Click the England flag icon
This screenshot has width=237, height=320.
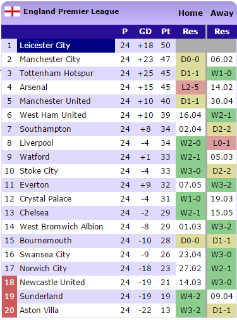click(12, 11)
